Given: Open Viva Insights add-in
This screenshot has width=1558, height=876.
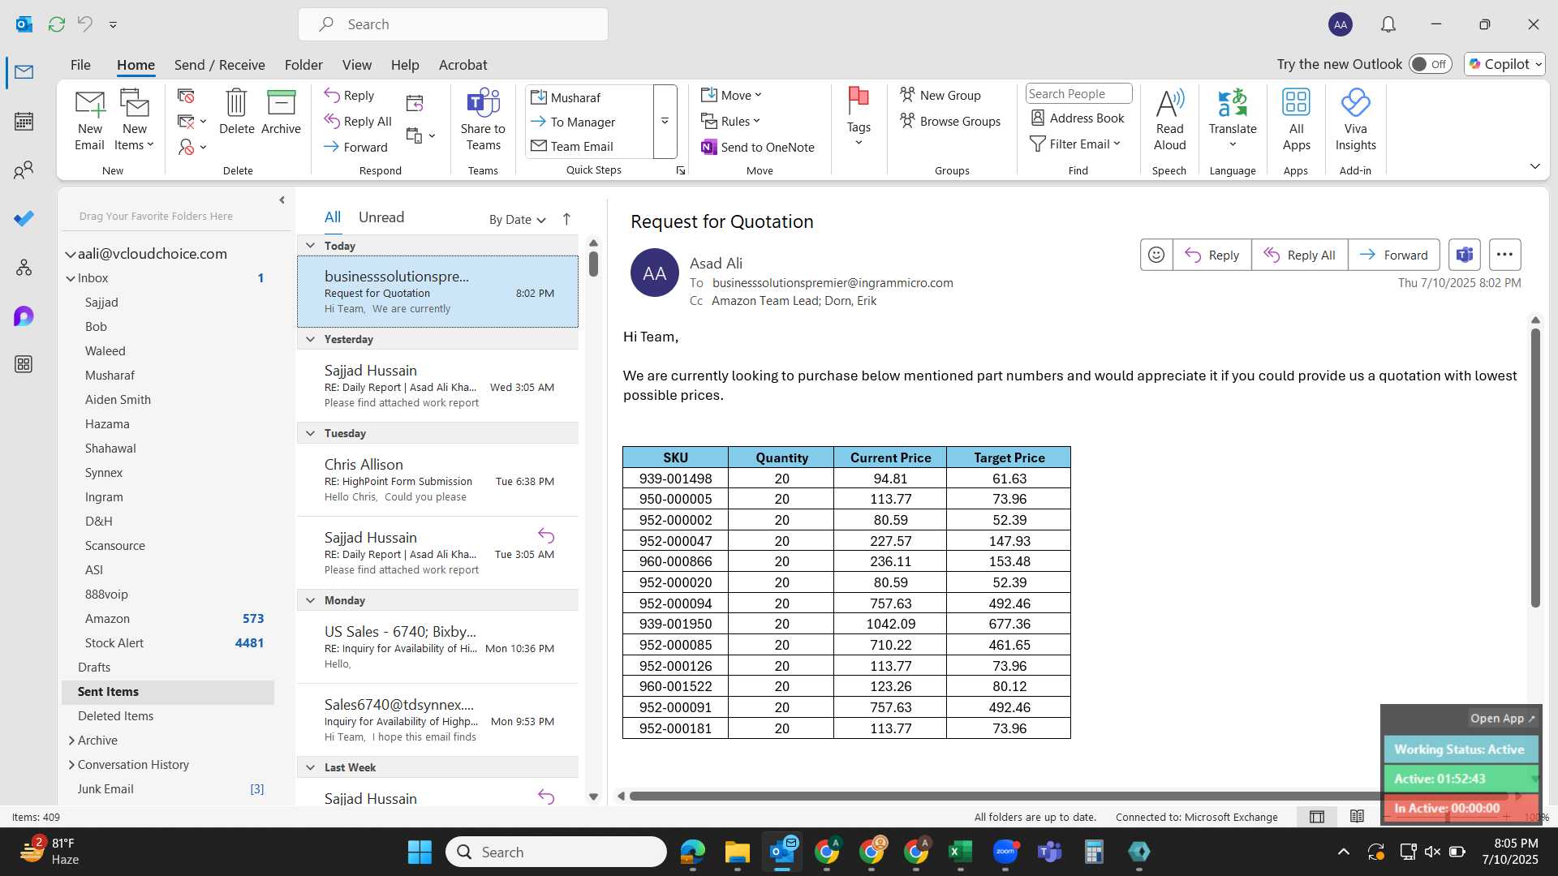Looking at the screenshot, I should click(x=1355, y=120).
